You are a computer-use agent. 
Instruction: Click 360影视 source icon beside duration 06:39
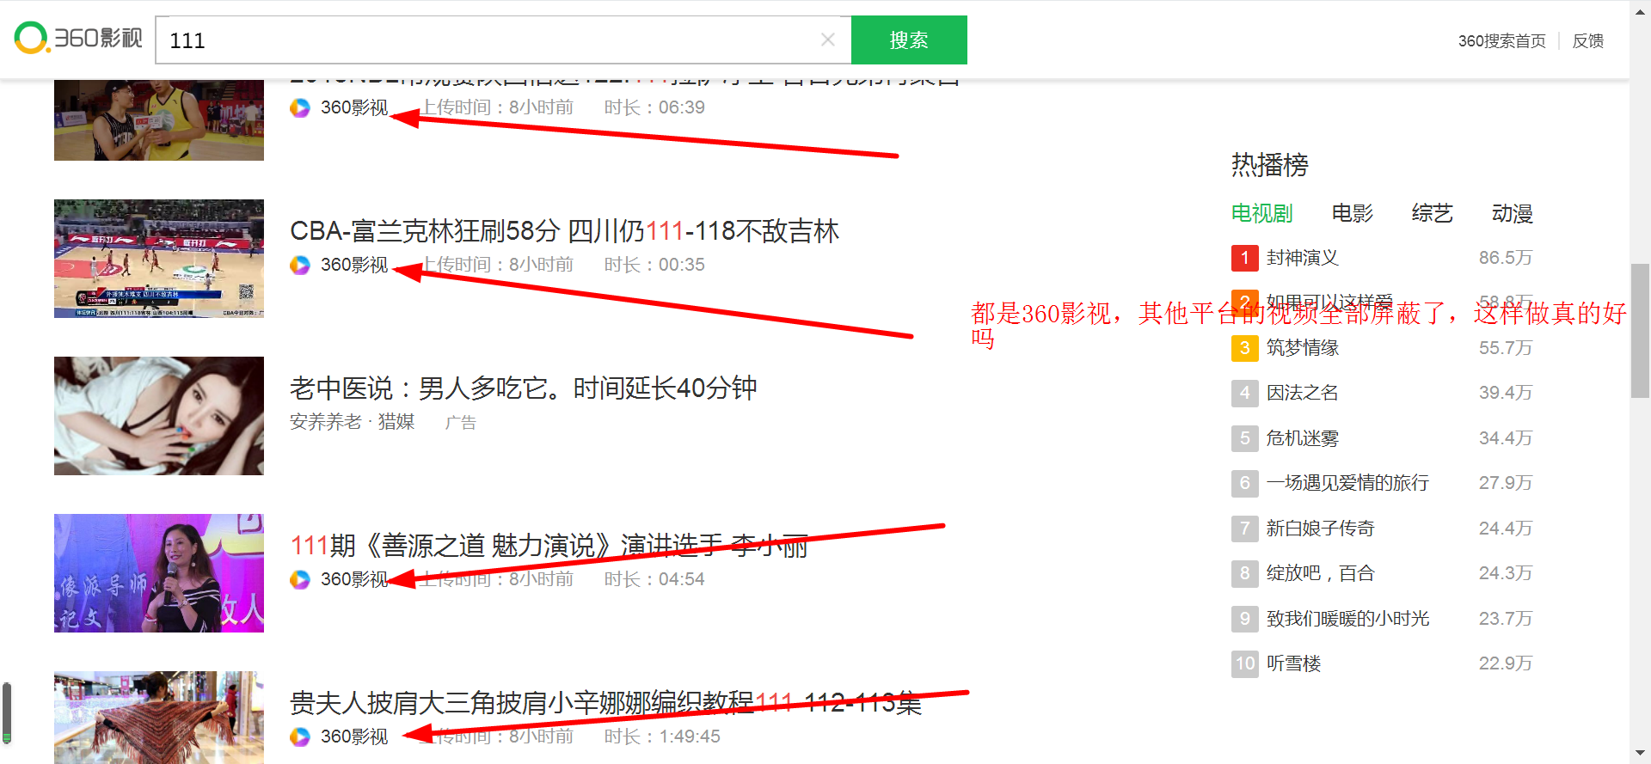click(x=300, y=107)
